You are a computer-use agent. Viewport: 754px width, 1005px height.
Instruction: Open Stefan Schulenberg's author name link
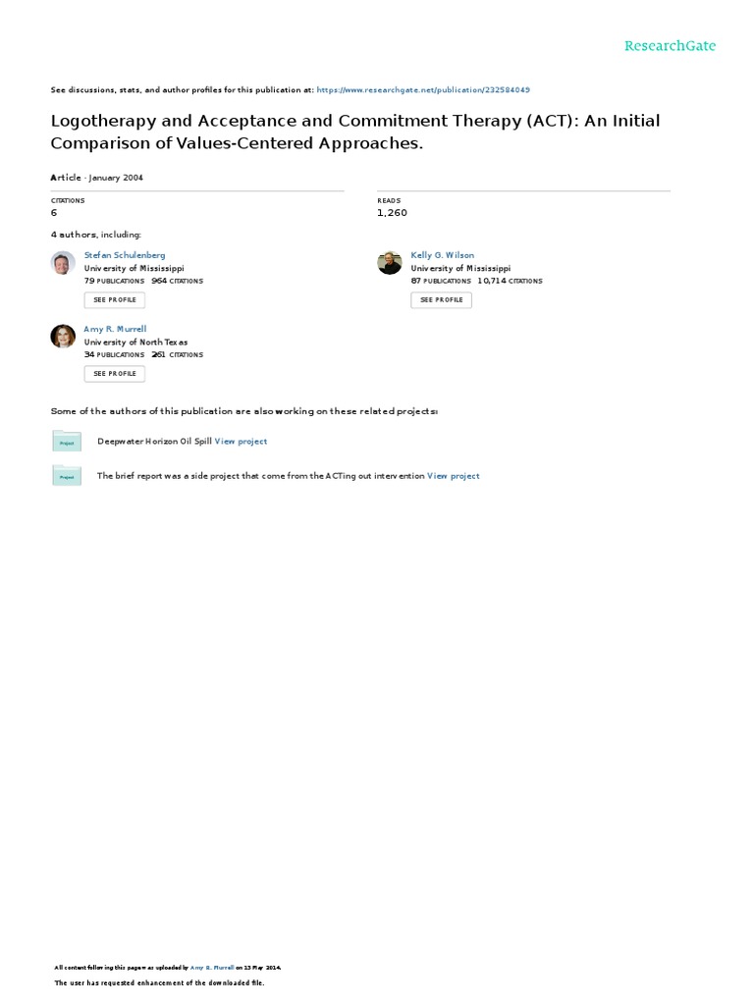(125, 255)
